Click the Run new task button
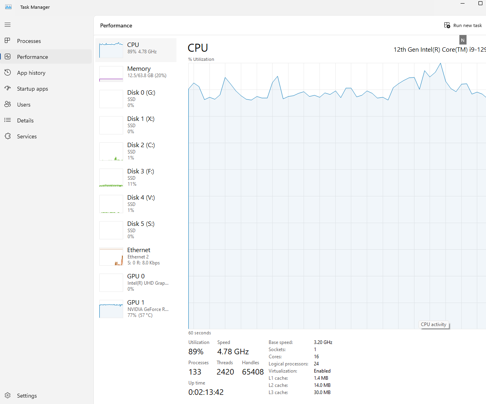 pyautogui.click(x=463, y=25)
